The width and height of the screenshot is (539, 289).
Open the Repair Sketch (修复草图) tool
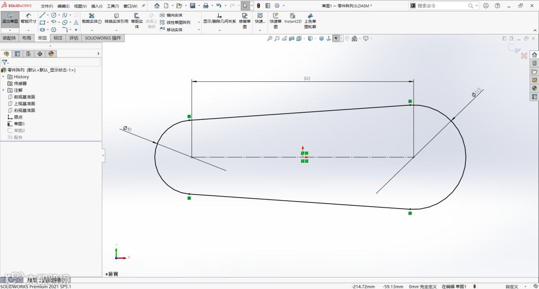[x=245, y=21]
